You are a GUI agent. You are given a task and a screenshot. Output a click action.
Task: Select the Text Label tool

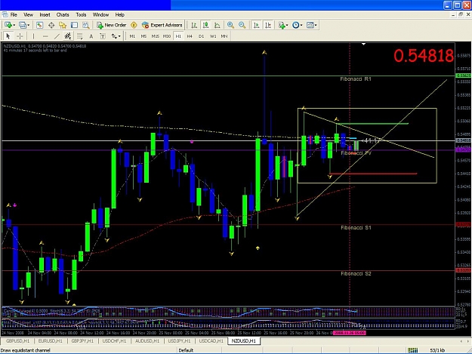pyautogui.click(x=103, y=36)
